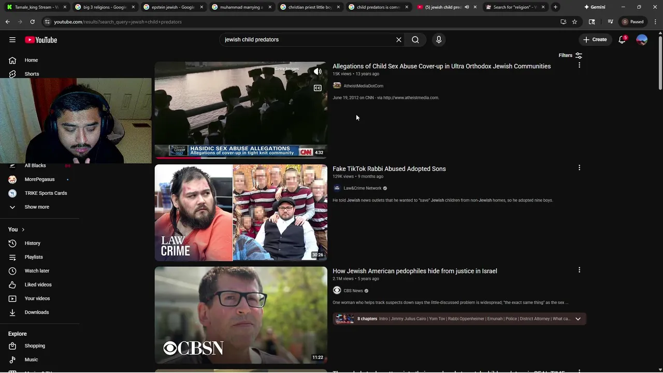Open the AtheistMediaDotCom channel
Image resolution: width=663 pixels, height=373 pixels.
[363, 86]
